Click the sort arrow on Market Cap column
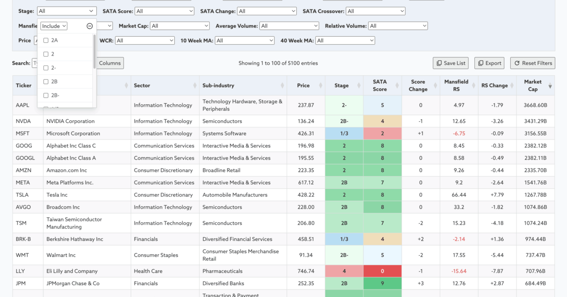The width and height of the screenshot is (567, 297). (x=550, y=86)
